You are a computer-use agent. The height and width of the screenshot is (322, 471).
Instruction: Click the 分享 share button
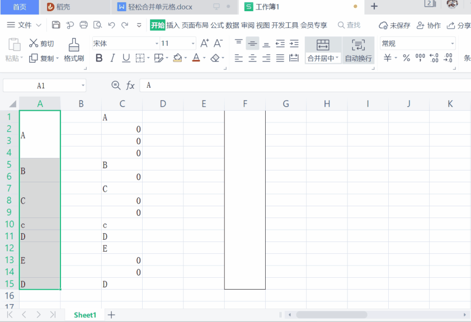(459, 25)
